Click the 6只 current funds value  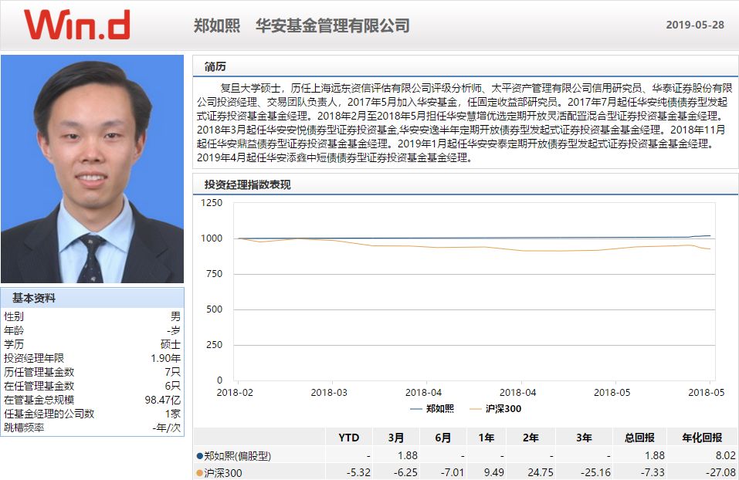coord(172,386)
